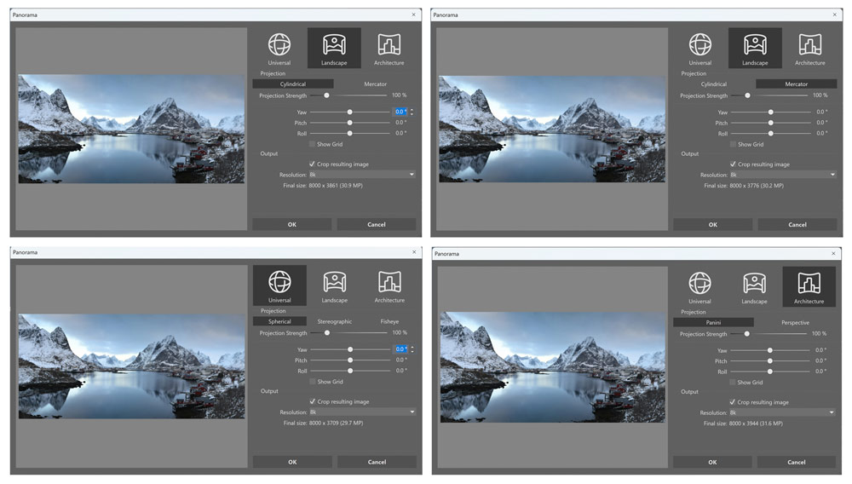Switch to the Perspective projection
Image resolution: width=852 pixels, height=484 pixels.
[795, 323]
